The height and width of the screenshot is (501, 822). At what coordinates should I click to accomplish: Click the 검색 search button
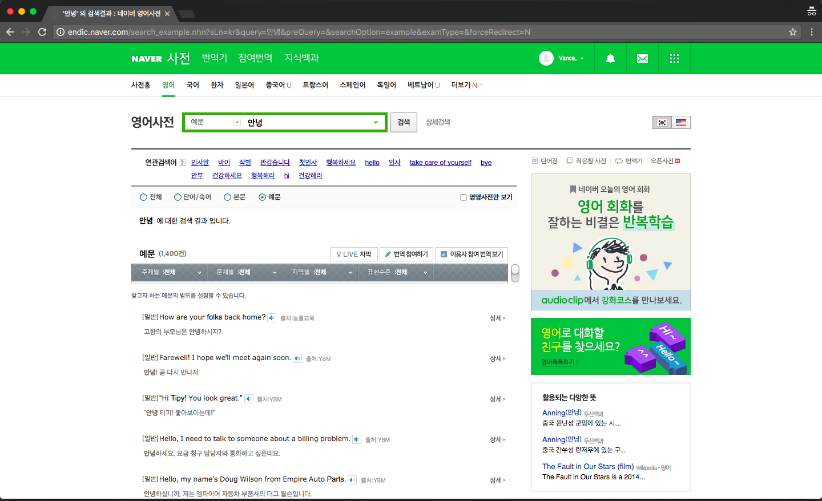[x=404, y=122]
